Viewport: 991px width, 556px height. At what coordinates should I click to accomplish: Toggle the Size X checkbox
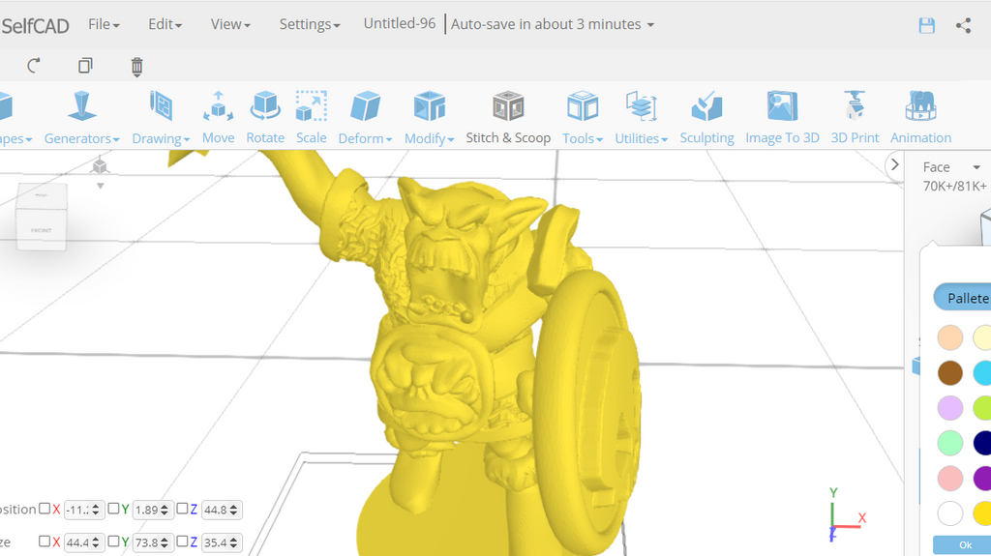45,541
